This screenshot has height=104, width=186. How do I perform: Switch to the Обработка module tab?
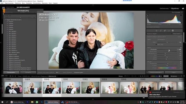pos(175,8)
